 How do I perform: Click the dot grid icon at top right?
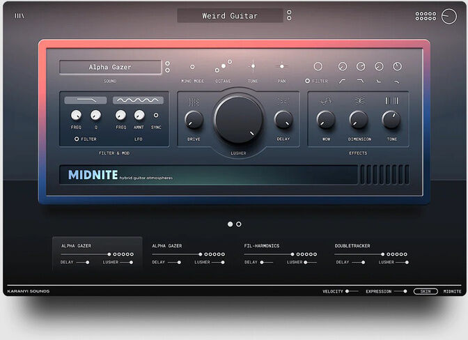[426, 16]
